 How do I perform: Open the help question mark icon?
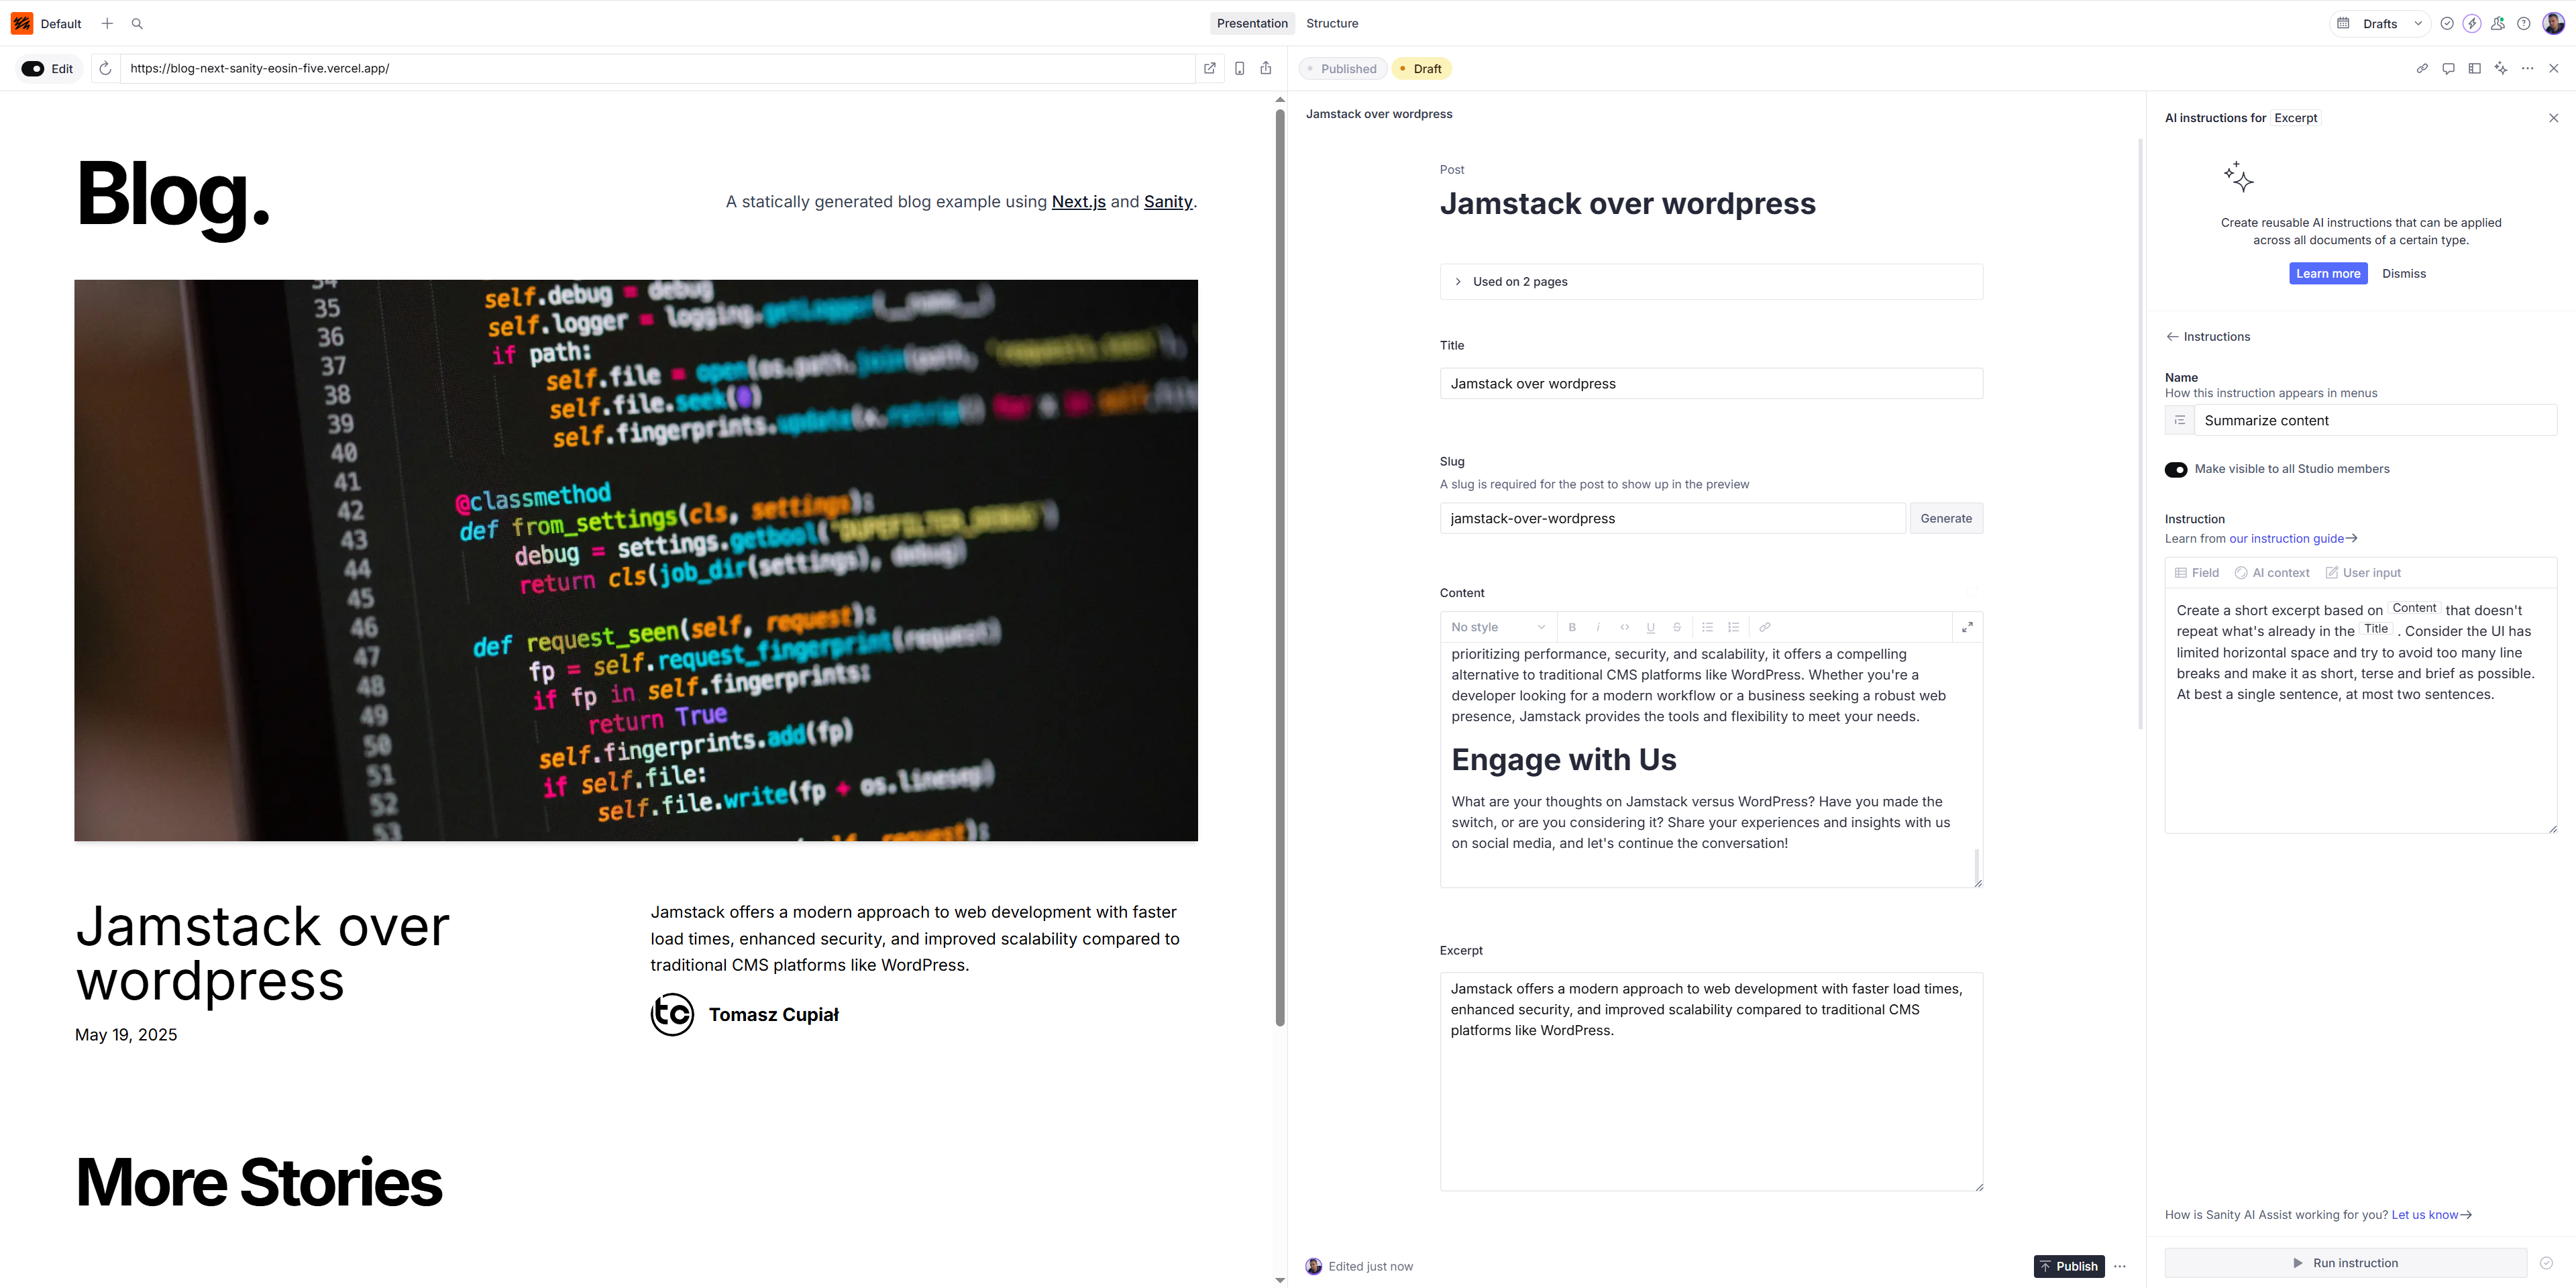(2524, 23)
